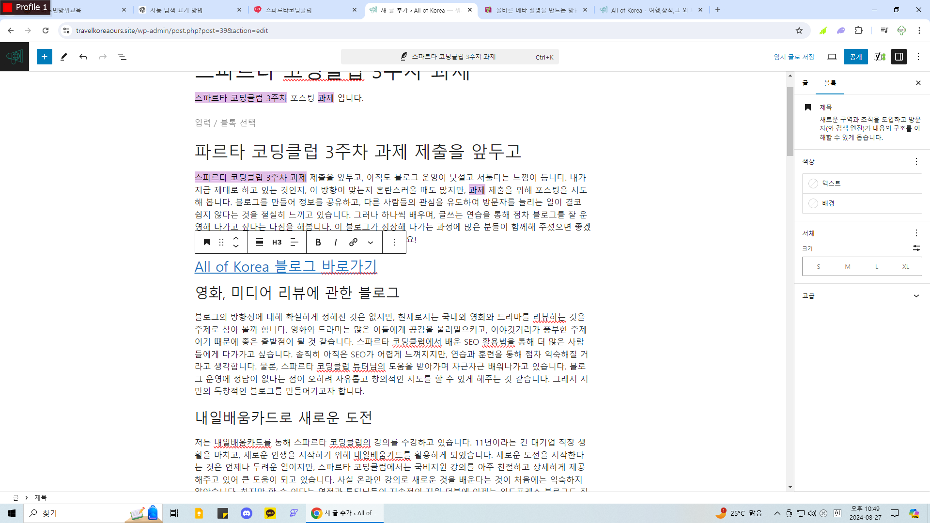
Task: Open the 색상 color options menu
Action: point(916,161)
